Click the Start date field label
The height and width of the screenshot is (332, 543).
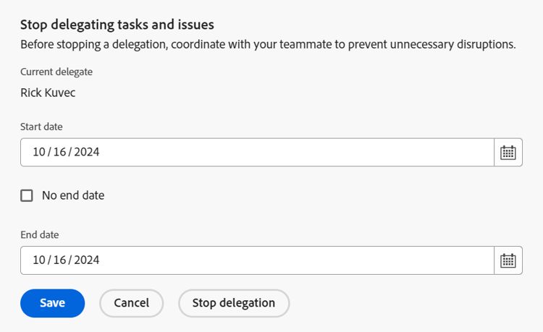point(41,127)
